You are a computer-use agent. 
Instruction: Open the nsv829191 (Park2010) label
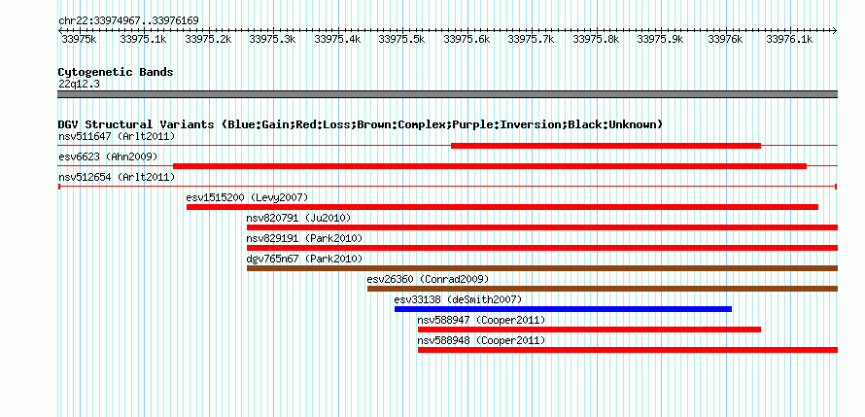[304, 238]
